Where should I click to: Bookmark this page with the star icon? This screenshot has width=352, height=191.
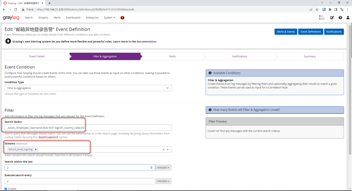pos(317,9)
